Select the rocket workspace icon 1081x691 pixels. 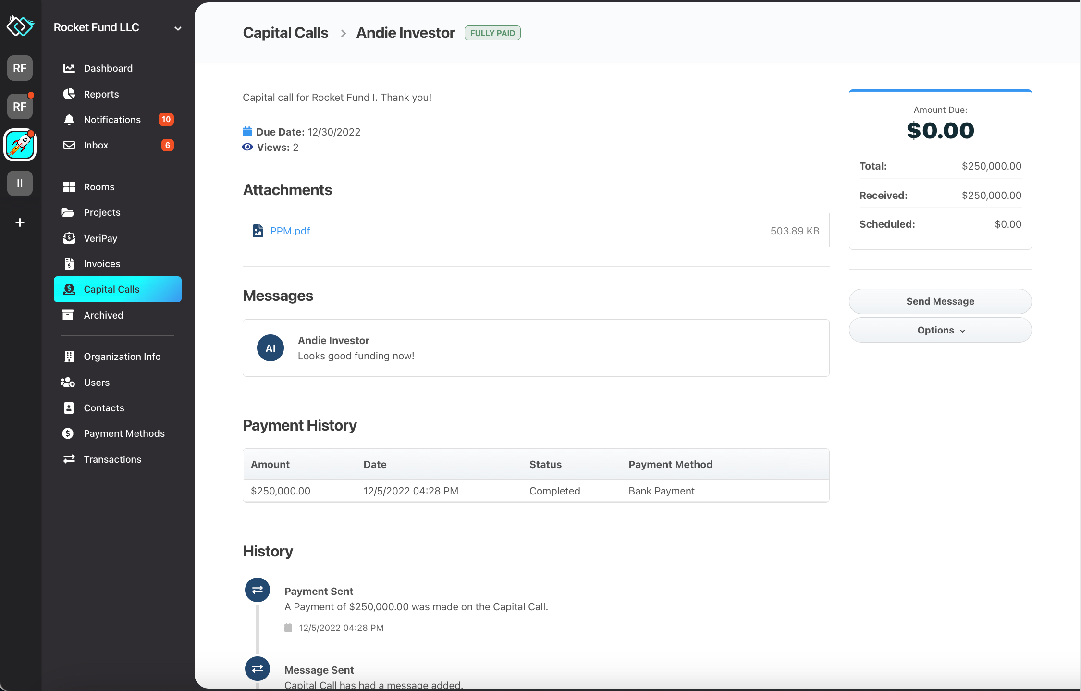click(20, 145)
